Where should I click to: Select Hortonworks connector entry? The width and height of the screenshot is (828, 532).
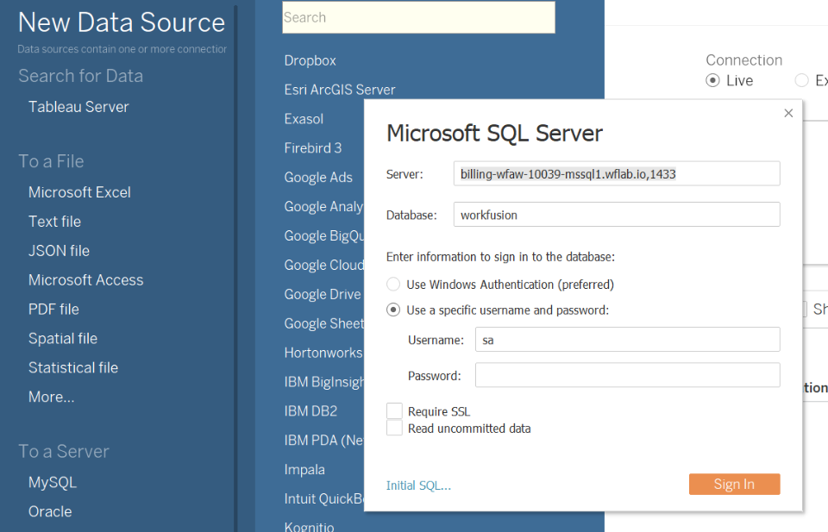[x=323, y=353]
